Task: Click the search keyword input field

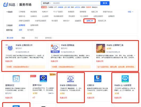Action: (x=76, y=3)
